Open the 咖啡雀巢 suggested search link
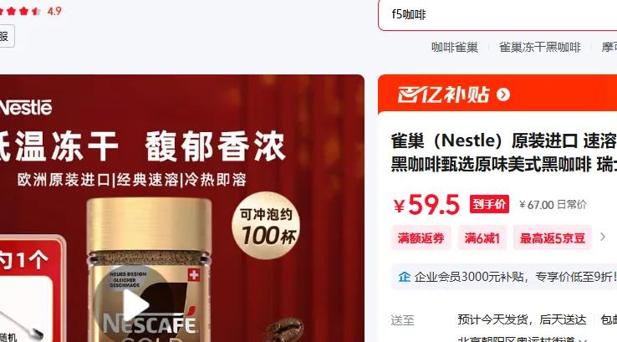This screenshot has width=617, height=342. (455, 47)
